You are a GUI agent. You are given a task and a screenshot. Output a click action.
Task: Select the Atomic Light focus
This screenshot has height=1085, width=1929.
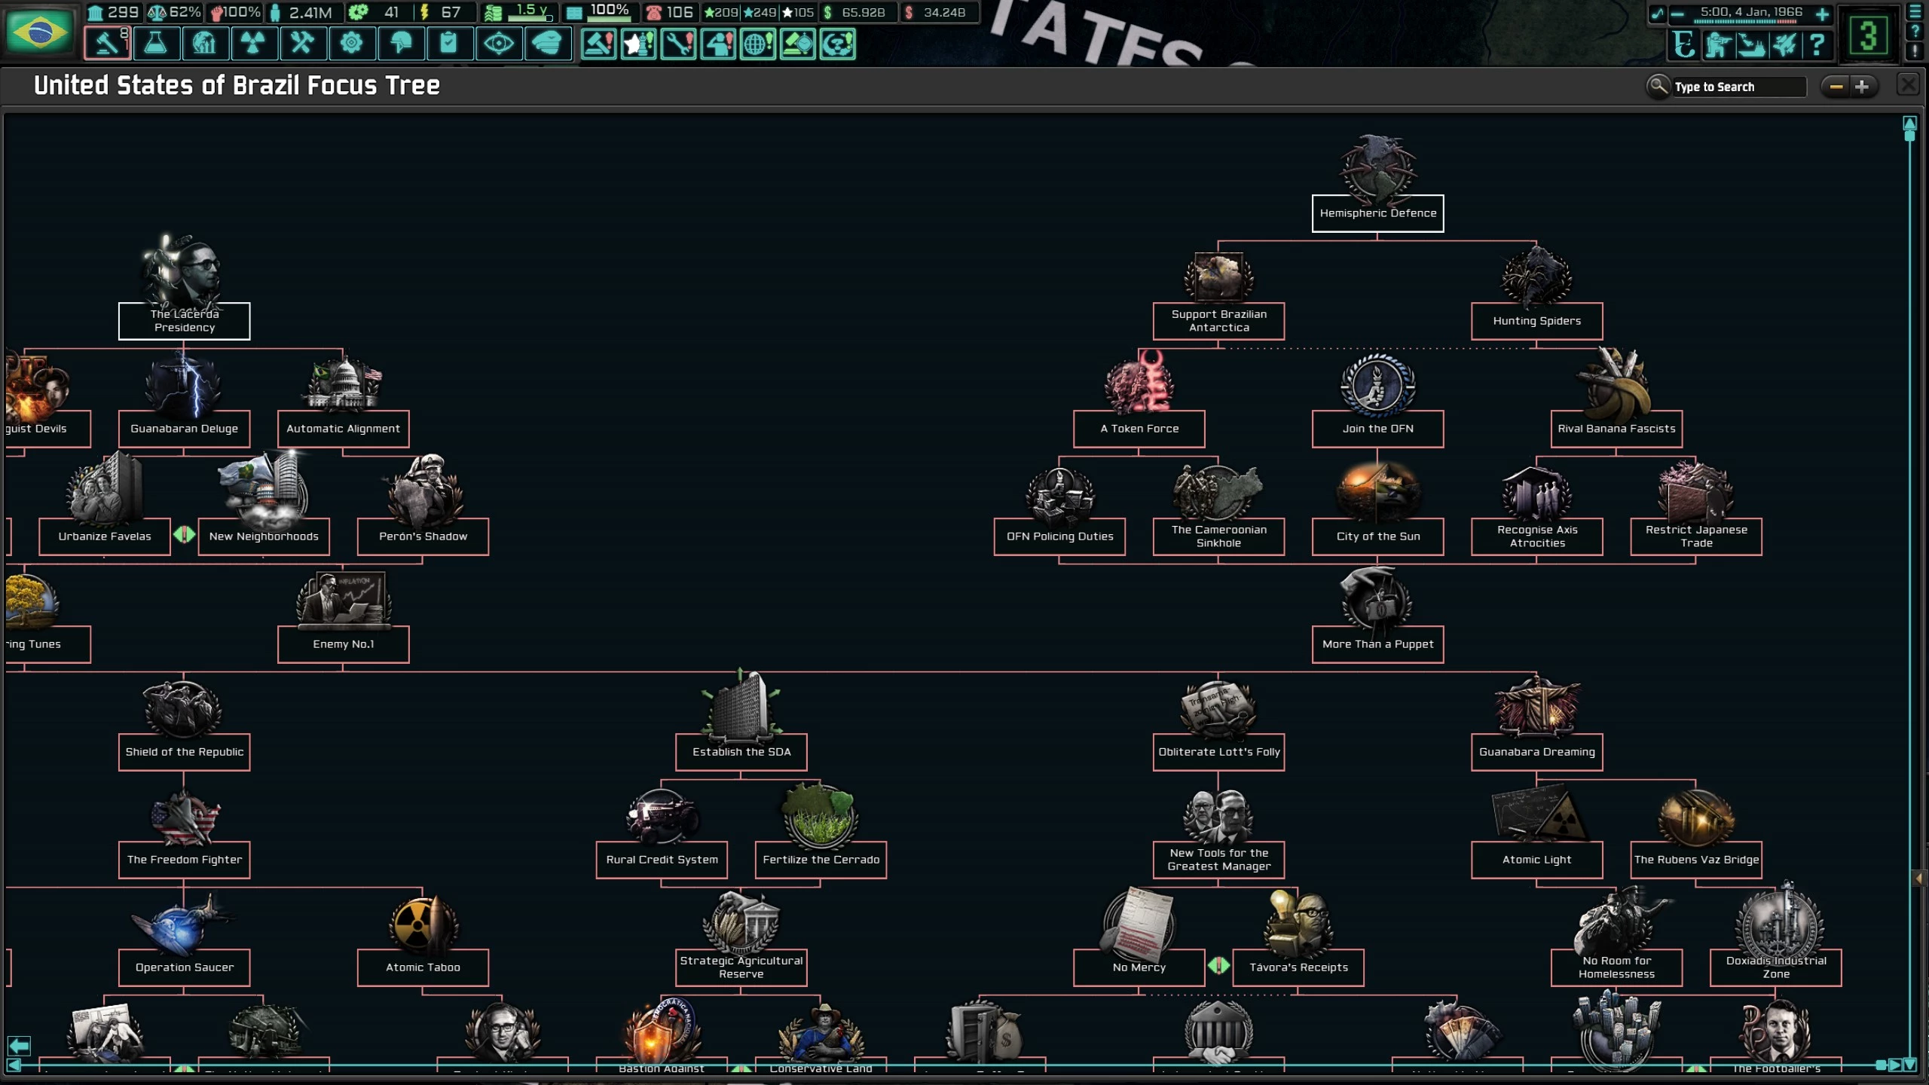click(1536, 860)
